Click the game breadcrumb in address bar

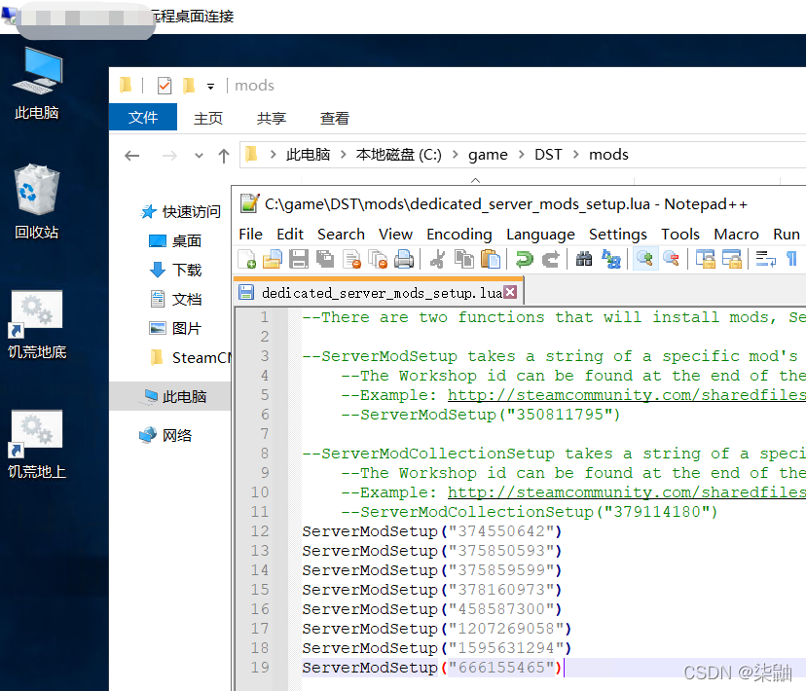(x=488, y=155)
